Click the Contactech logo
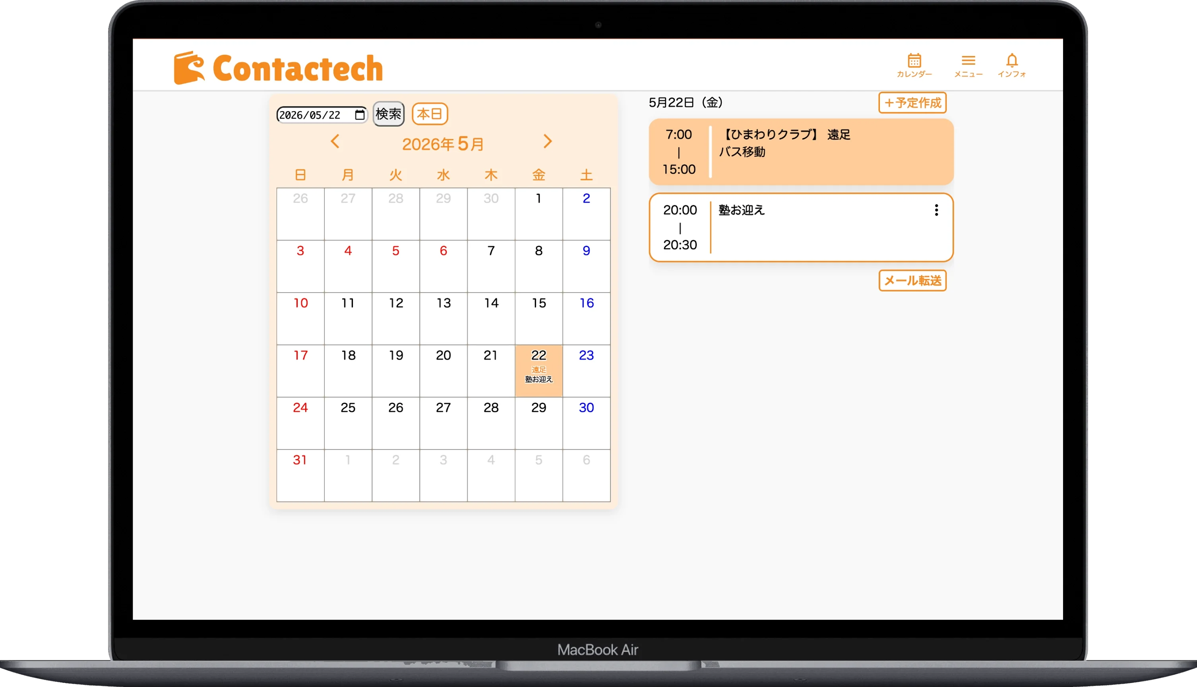Viewport: 1197px width, 687px height. [278, 68]
